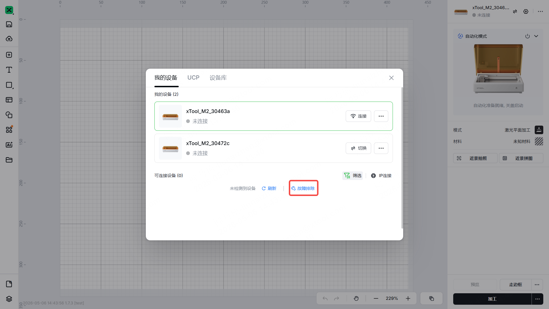Click the add/import icon in sidebar
Screen dimensions: 549x309
[x=9, y=55]
